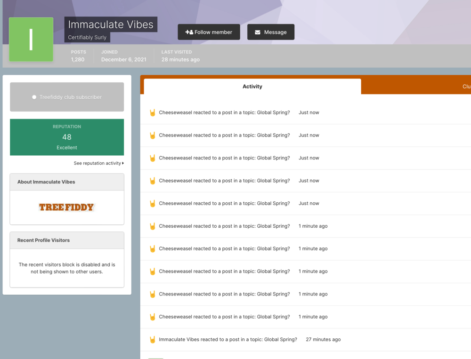Send a message via the Message button
Image resolution: width=471 pixels, height=359 pixels.
pos(271,32)
